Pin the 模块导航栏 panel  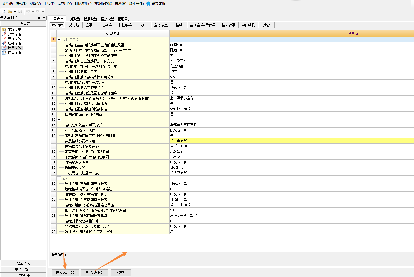(x=39, y=18)
